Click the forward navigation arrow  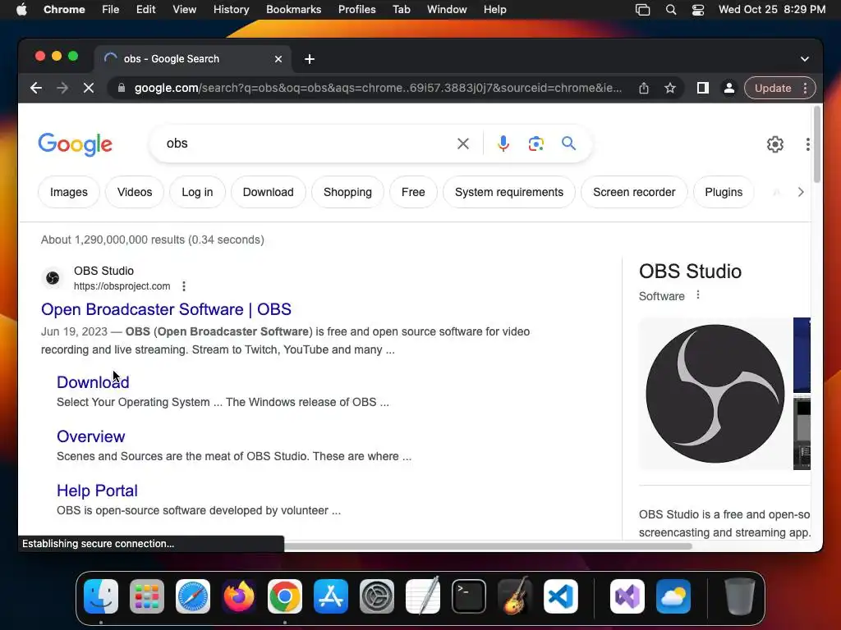click(62, 88)
